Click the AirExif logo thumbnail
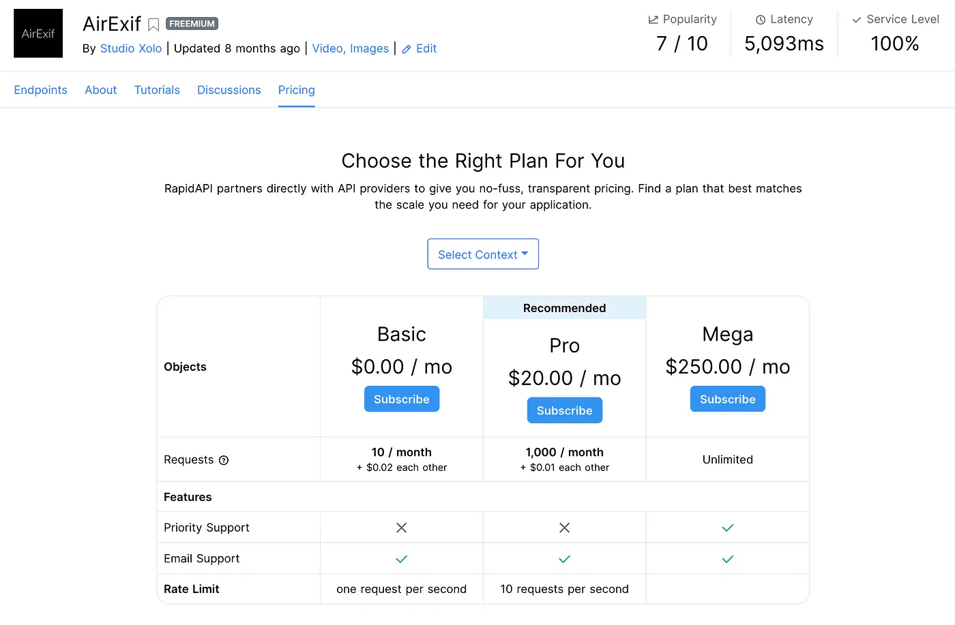The height and width of the screenshot is (625, 955). tap(38, 33)
